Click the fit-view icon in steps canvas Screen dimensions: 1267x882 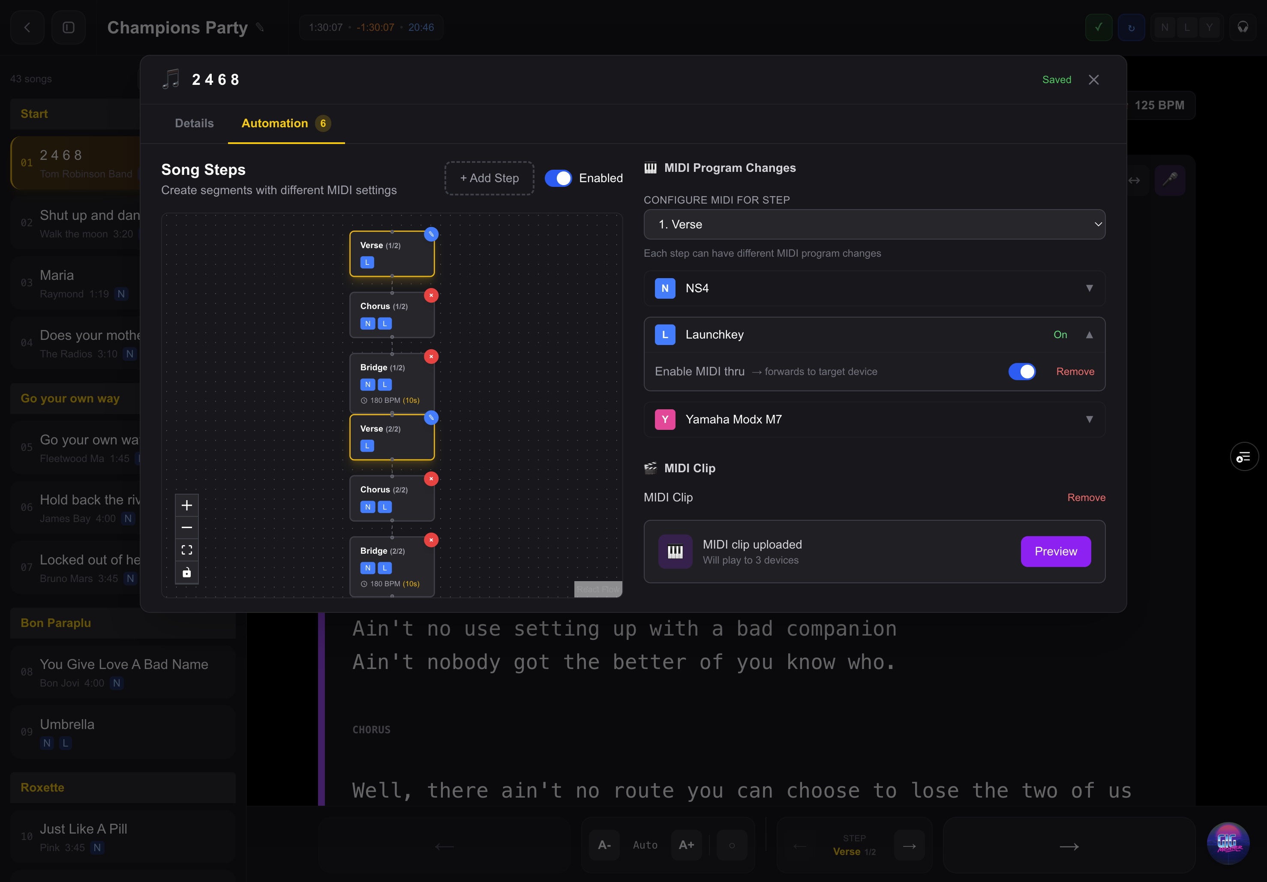(186, 549)
